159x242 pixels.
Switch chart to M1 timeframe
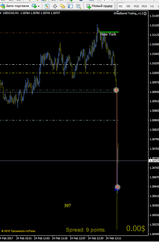pos(121,6)
